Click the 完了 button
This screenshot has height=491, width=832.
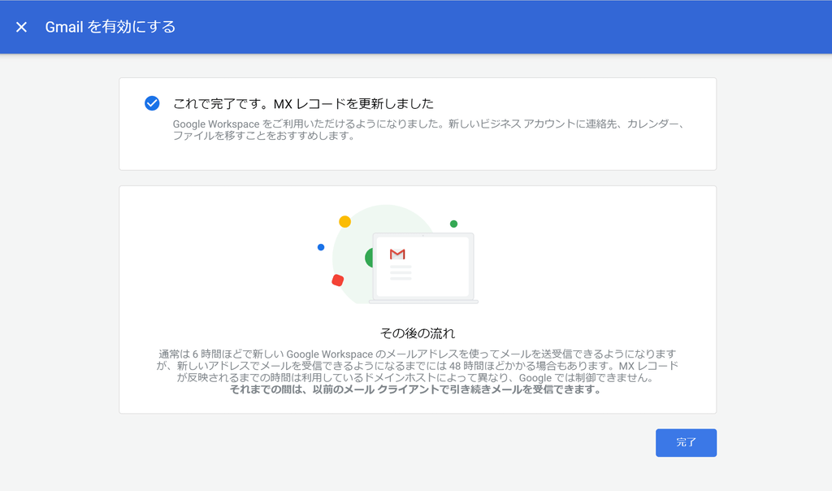click(x=686, y=443)
